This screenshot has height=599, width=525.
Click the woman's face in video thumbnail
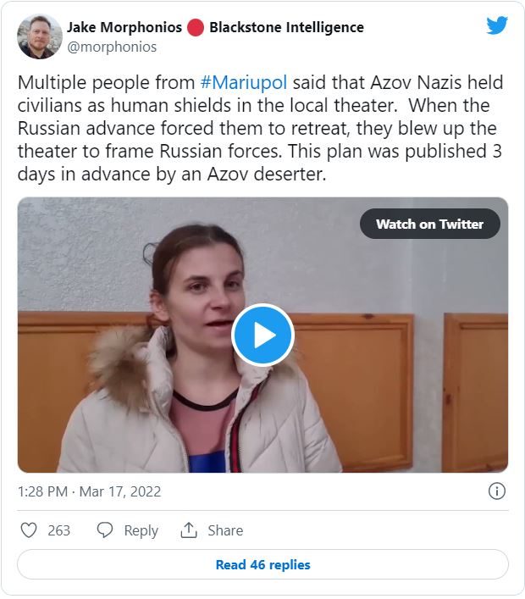(199, 292)
